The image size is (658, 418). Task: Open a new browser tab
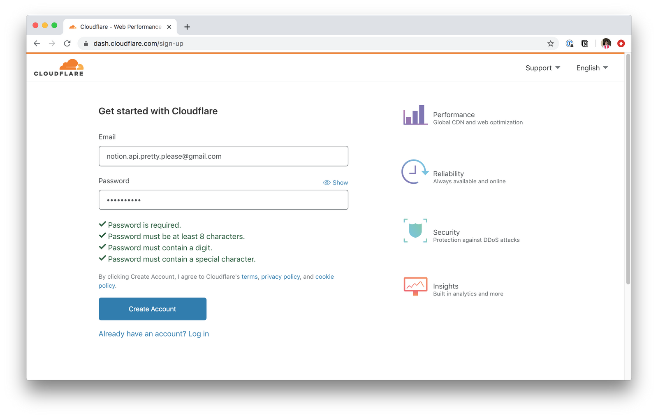click(187, 27)
